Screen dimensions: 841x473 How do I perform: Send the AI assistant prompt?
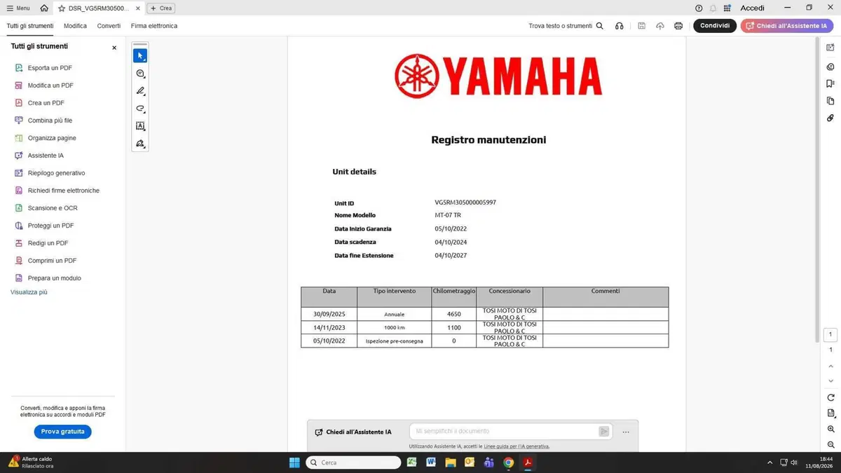pyautogui.click(x=604, y=431)
